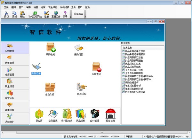Open report 供应商供货汇总表
Viewport: 192px width, 139px height.
tap(134, 58)
